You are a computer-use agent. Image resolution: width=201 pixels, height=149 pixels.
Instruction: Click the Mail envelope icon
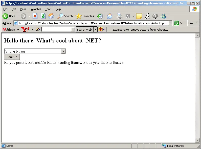110,16
